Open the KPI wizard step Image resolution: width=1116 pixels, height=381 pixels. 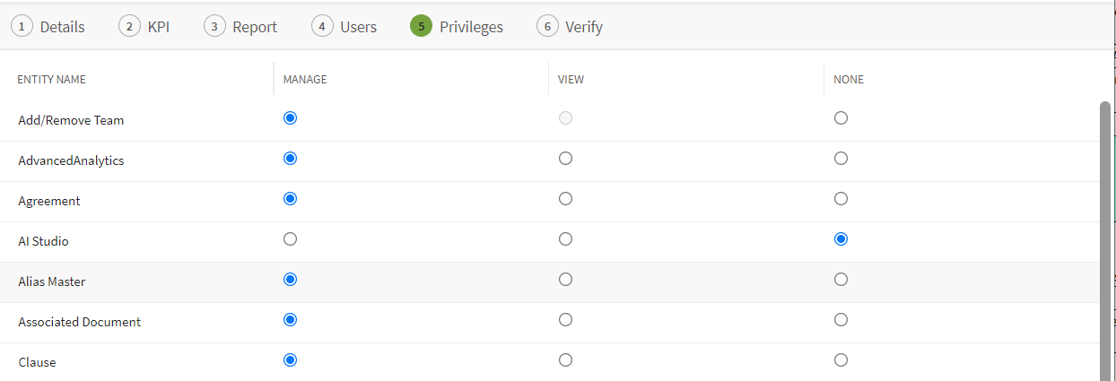click(x=145, y=27)
